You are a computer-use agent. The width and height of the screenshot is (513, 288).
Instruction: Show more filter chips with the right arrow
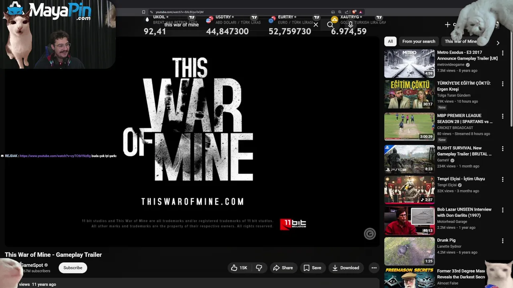tap(498, 43)
